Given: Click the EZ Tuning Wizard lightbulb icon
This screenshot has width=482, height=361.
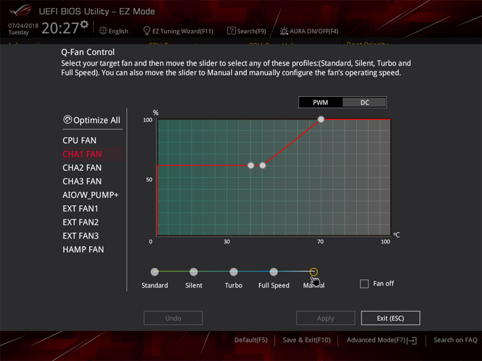Looking at the screenshot, I should tap(147, 31).
